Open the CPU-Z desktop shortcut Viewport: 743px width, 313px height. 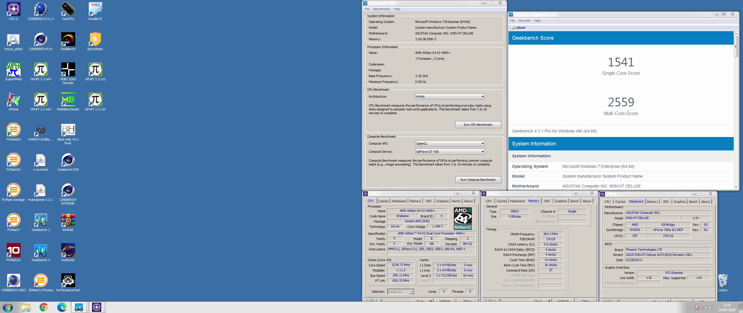tap(13, 11)
